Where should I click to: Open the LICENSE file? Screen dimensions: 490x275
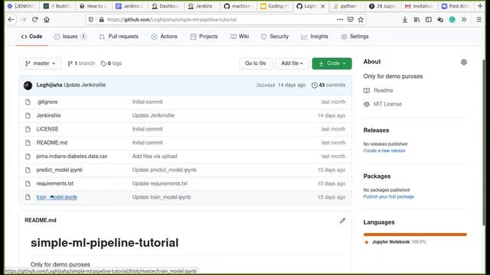(x=47, y=129)
